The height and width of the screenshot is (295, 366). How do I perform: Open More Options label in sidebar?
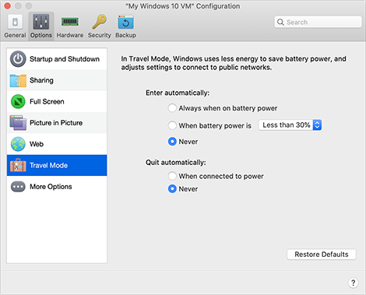(51, 187)
